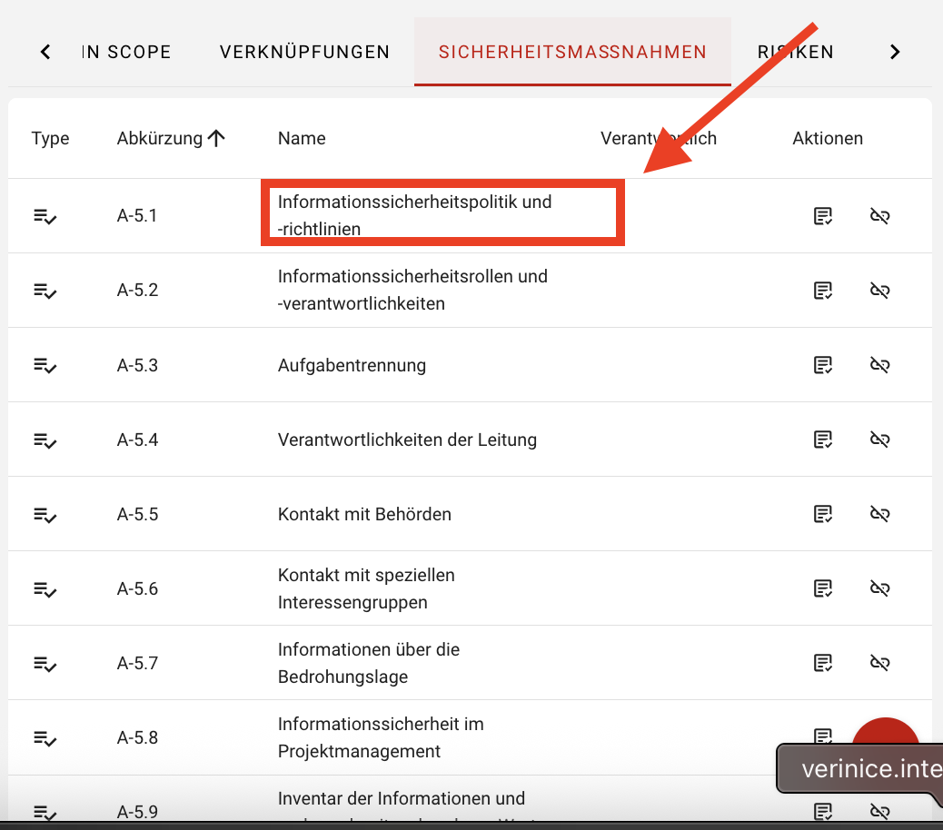Screen dimensions: 943x830
Task: Select control name Informationssicherheitspolitik und -richtlinien
Action: (415, 215)
